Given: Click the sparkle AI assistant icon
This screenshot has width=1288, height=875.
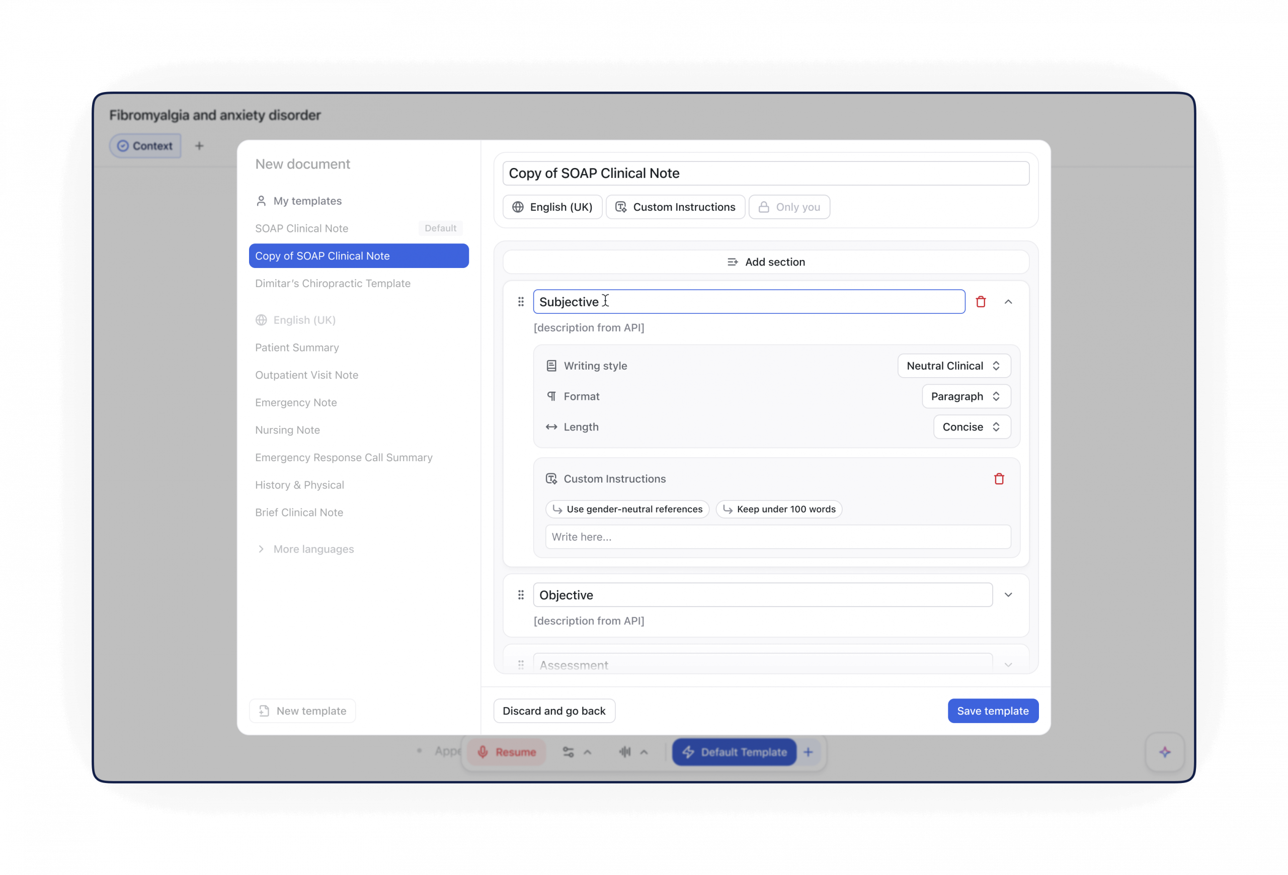Looking at the screenshot, I should click(x=1164, y=751).
